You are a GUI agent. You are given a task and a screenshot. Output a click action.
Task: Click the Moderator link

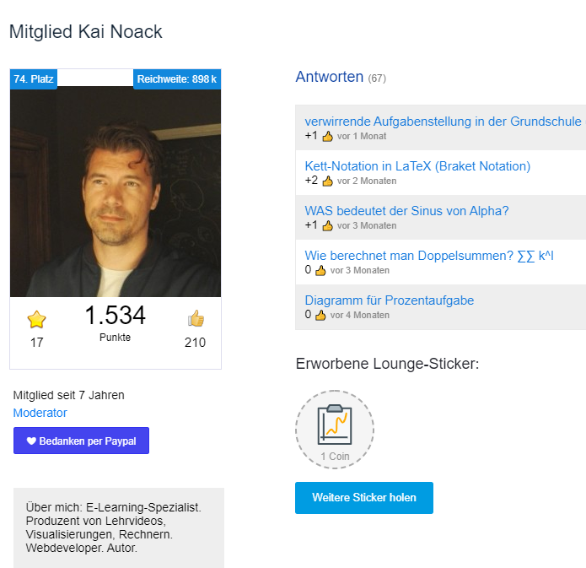click(40, 413)
